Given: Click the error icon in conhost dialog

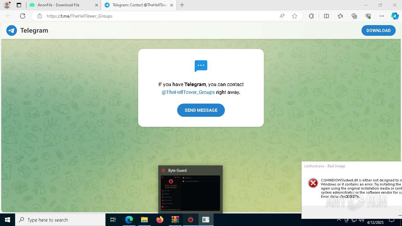Looking at the screenshot, I should click(313, 183).
